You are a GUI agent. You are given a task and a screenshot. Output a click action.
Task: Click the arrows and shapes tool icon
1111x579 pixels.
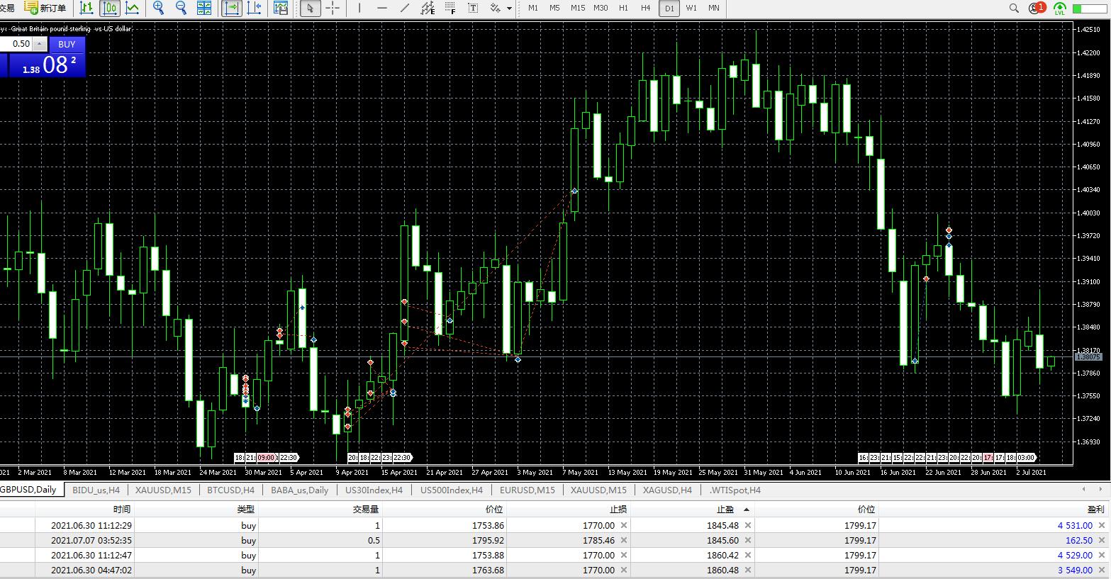click(495, 8)
